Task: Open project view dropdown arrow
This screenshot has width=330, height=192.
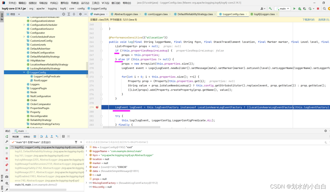Action: point(19,14)
